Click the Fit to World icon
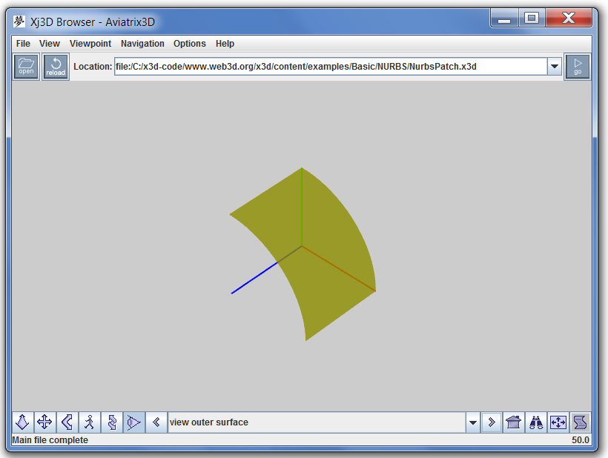This screenshot has height=458, width=608. pos(558,422)
